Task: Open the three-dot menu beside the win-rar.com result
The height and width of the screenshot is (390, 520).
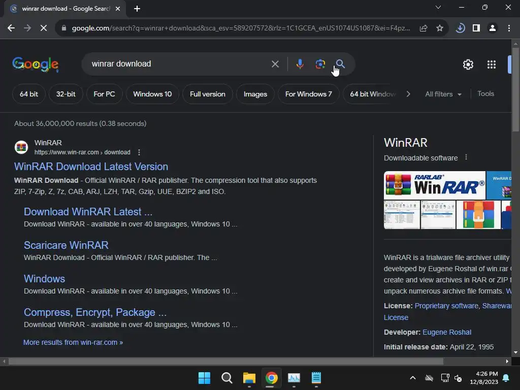Action: [x=139, y=152]
